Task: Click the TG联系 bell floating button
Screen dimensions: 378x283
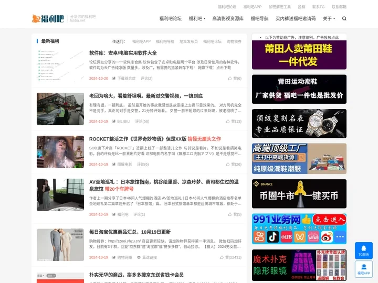Action: click(363, 251)
